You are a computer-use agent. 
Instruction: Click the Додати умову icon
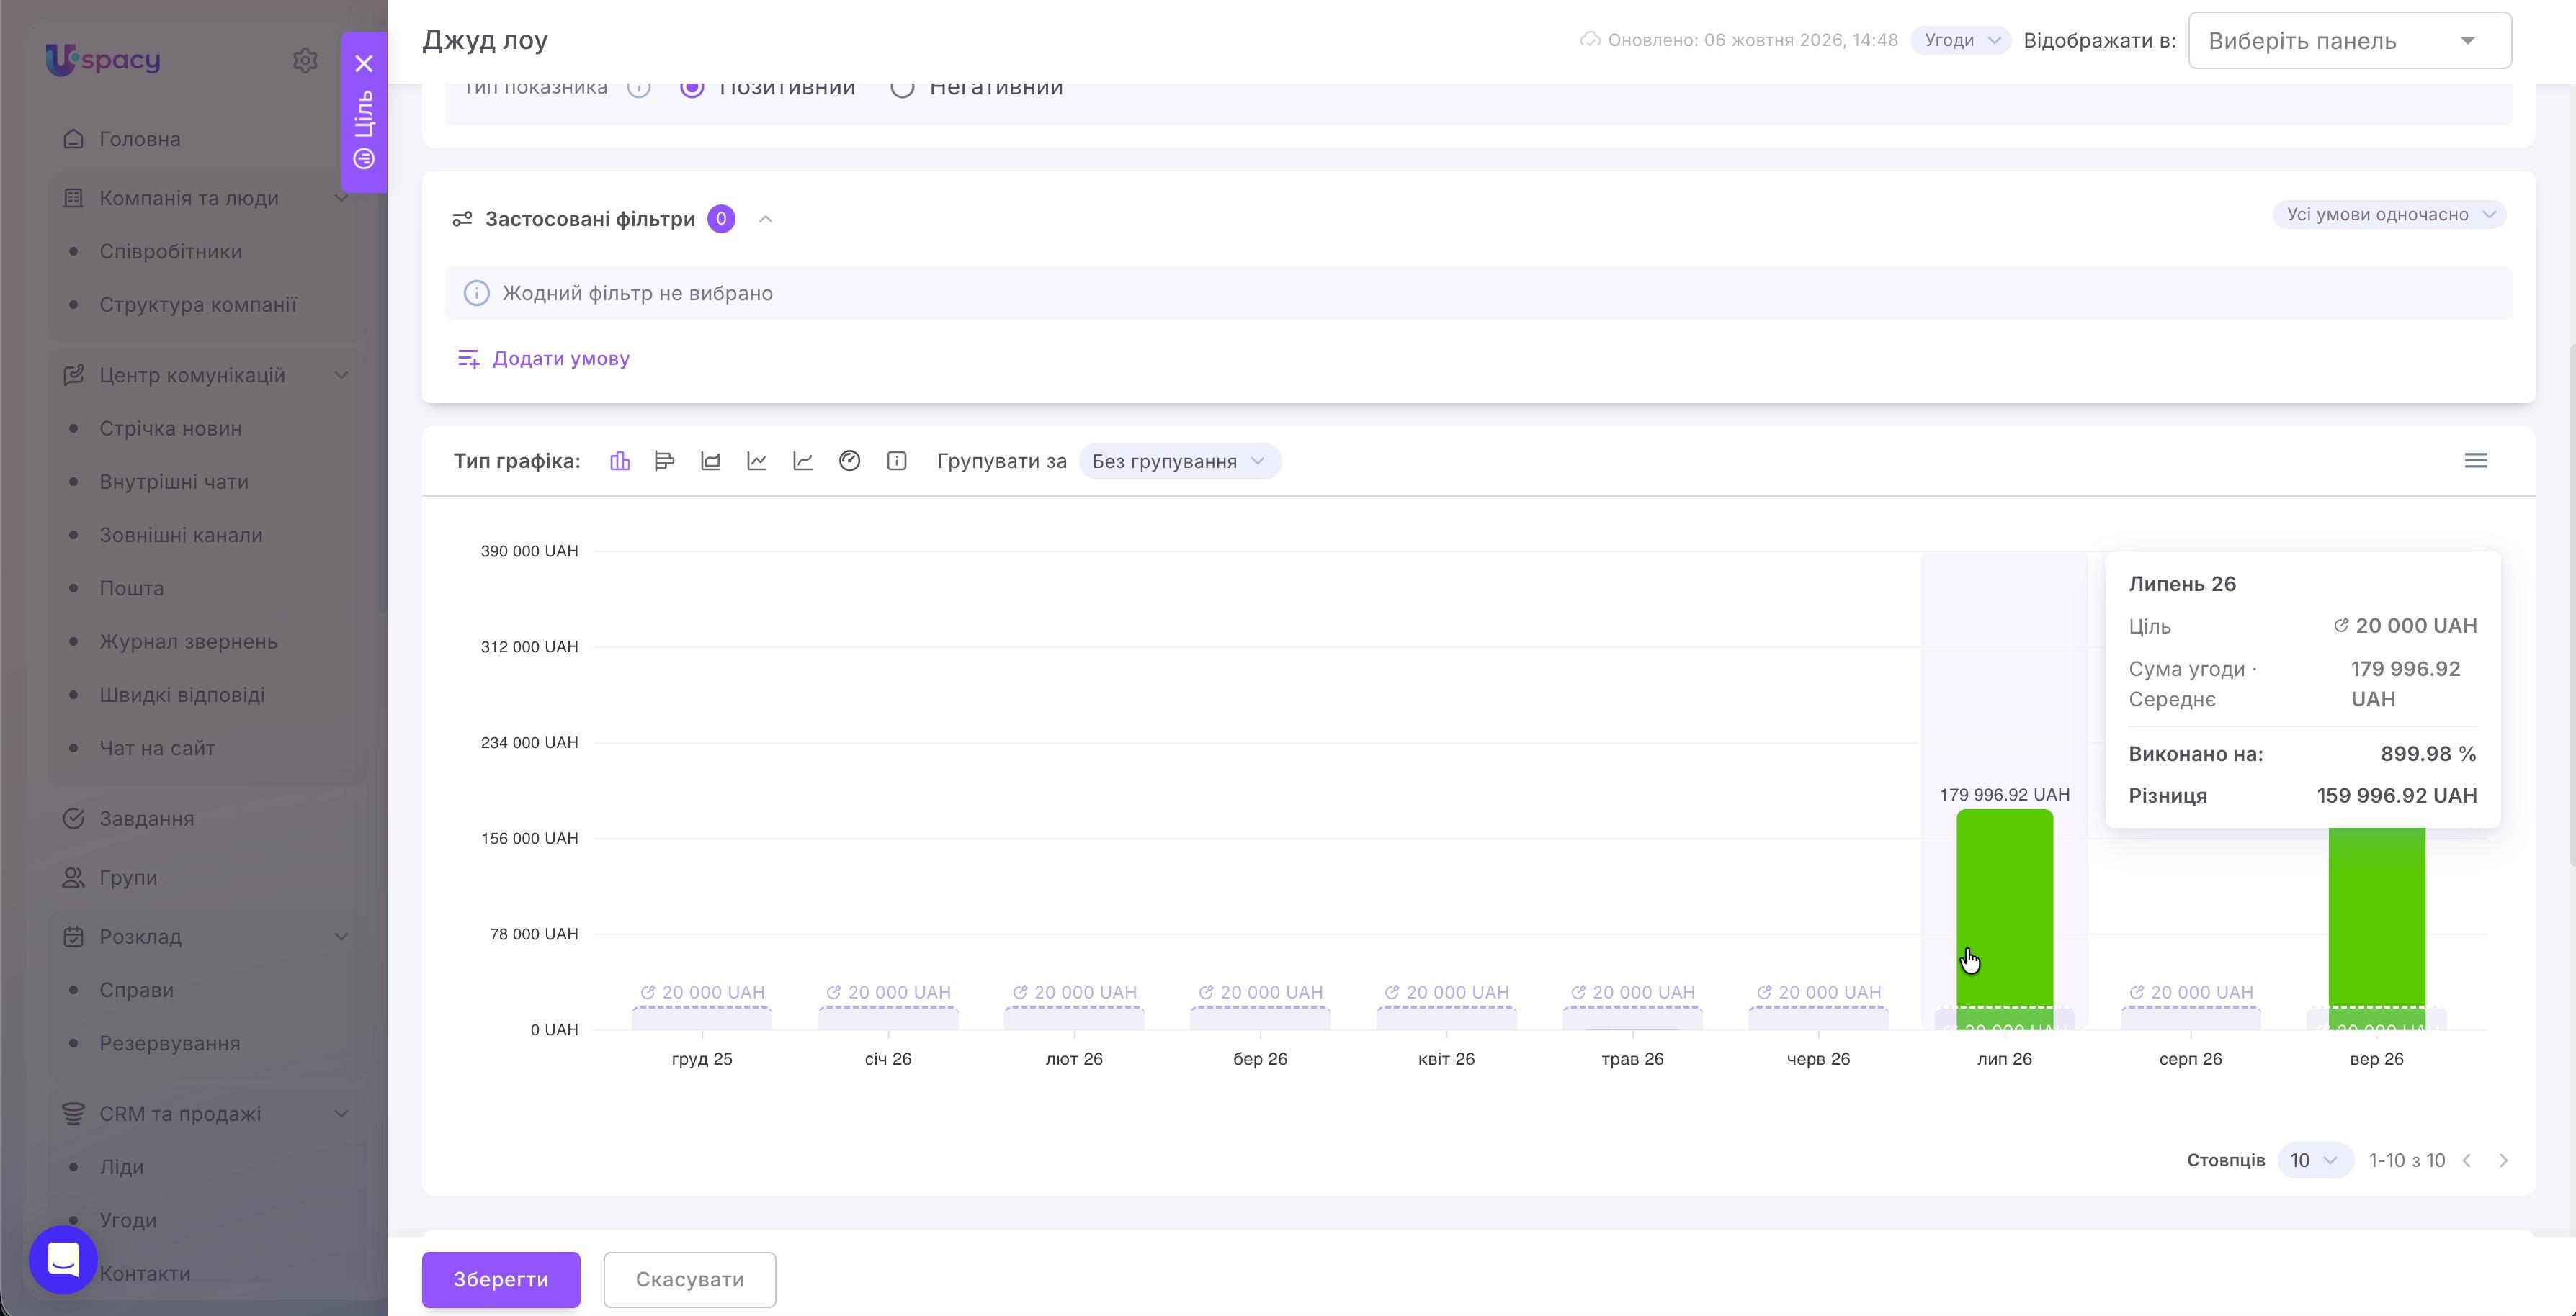tap(468, 359)
